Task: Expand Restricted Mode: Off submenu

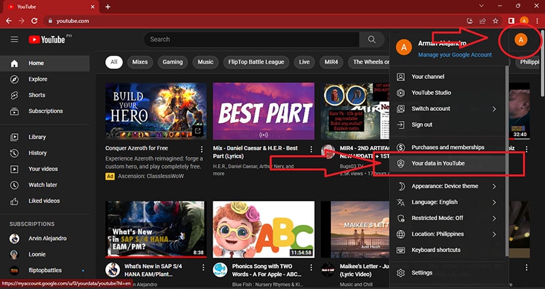Action: [x=494, y=218]
